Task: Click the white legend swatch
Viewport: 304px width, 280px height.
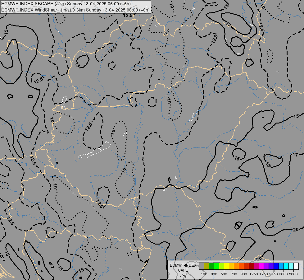Action: [296, 266]
